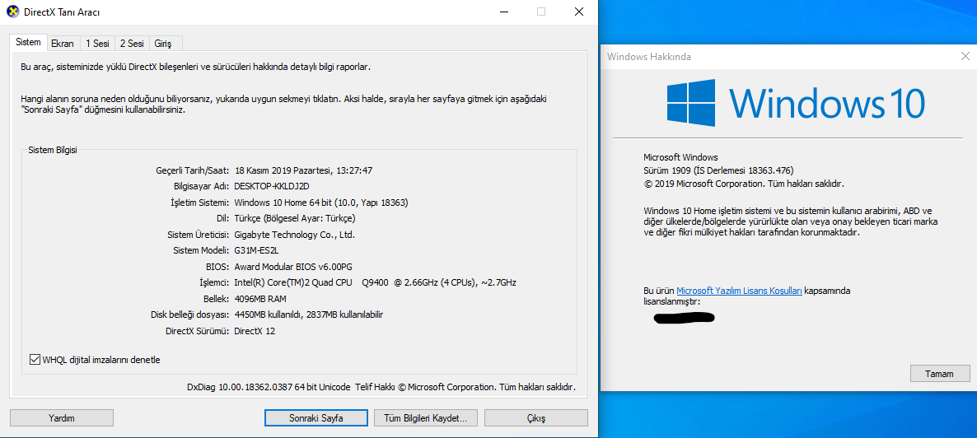Go to Sonraki Sayfa

click(x=316, y=418)
